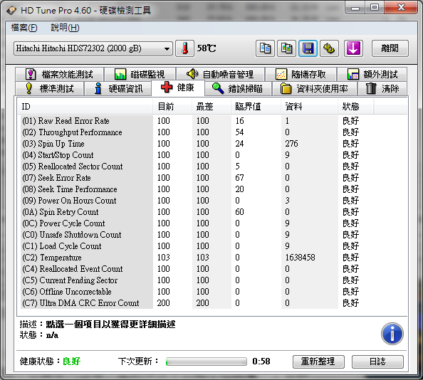Click the green 良好 health status text
Image resolution: width=423 pixels, height=380 pixels.
click(71, 361)
